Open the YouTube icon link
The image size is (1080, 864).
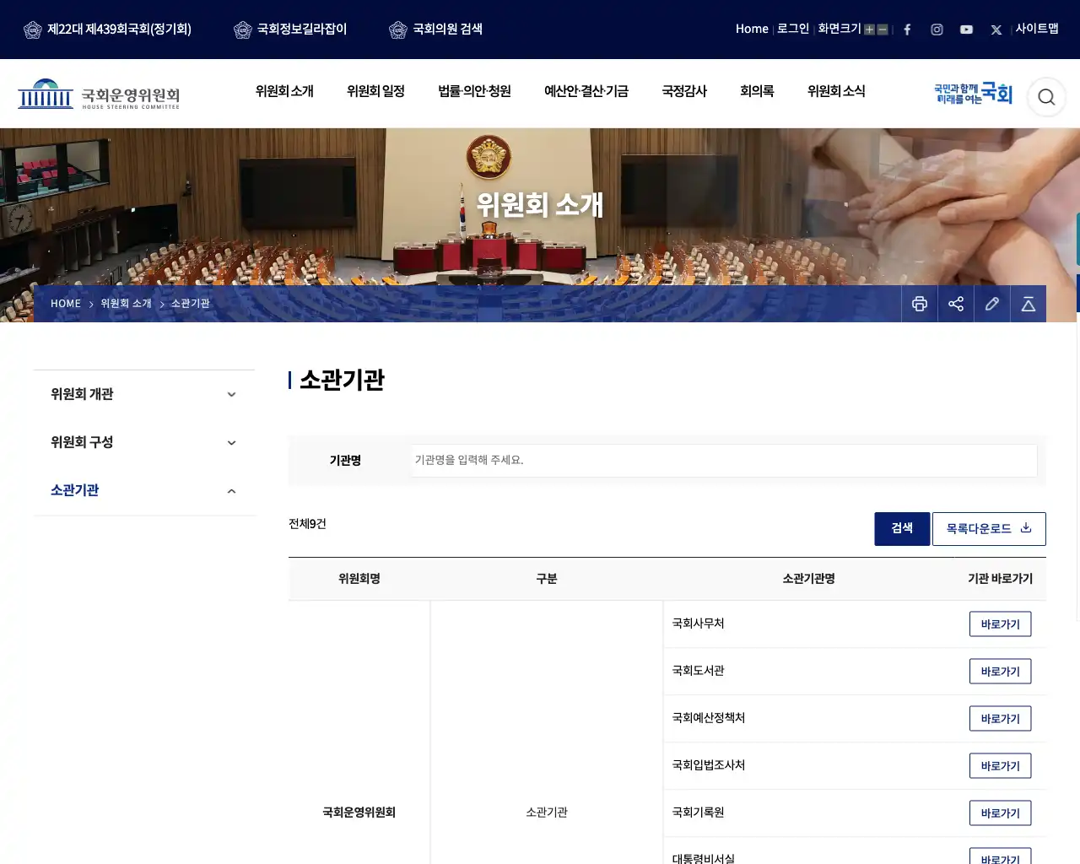[966, 30]
